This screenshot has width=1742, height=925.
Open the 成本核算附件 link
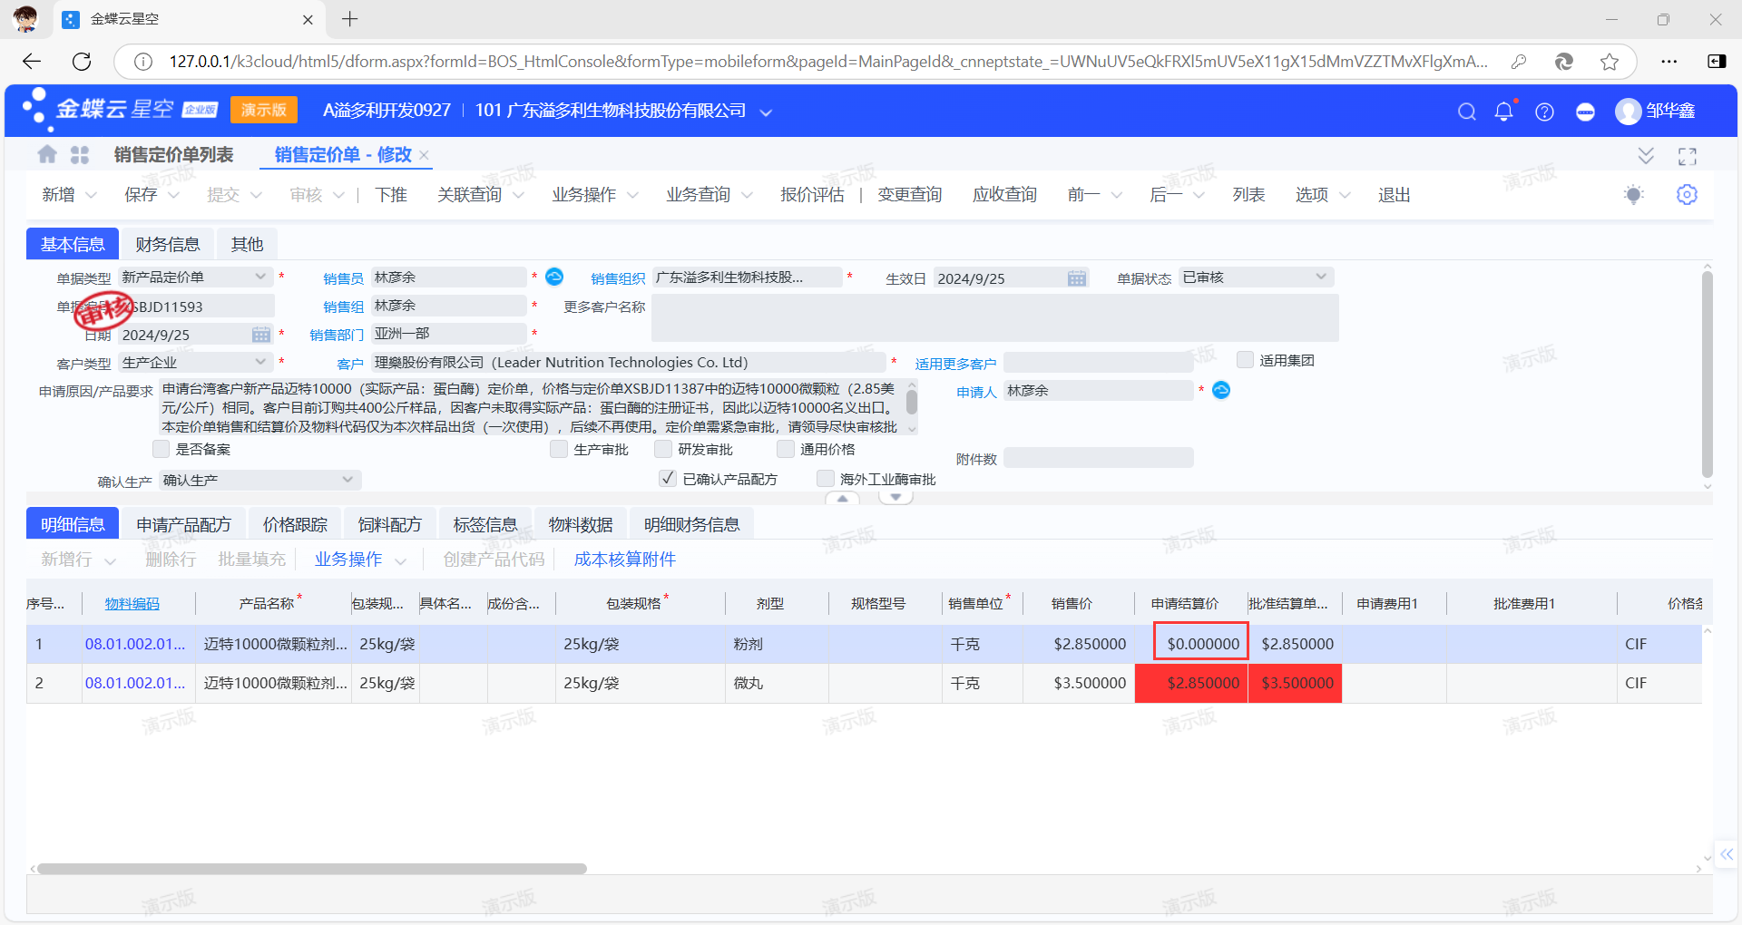(x=625, y=560)
